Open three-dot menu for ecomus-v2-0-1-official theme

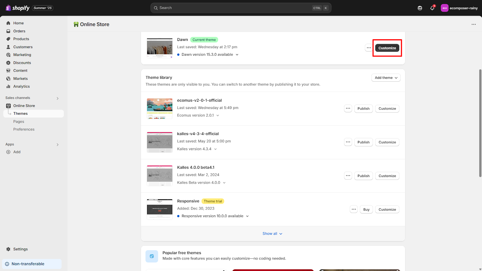point(348,108)
